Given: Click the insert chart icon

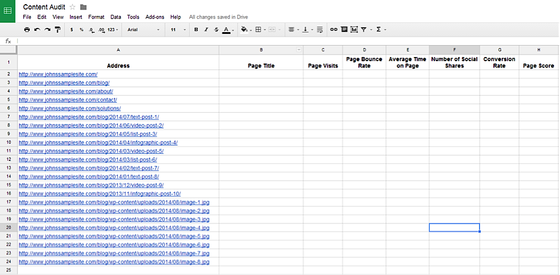Looking at the screenshot, I should point(354,29).
